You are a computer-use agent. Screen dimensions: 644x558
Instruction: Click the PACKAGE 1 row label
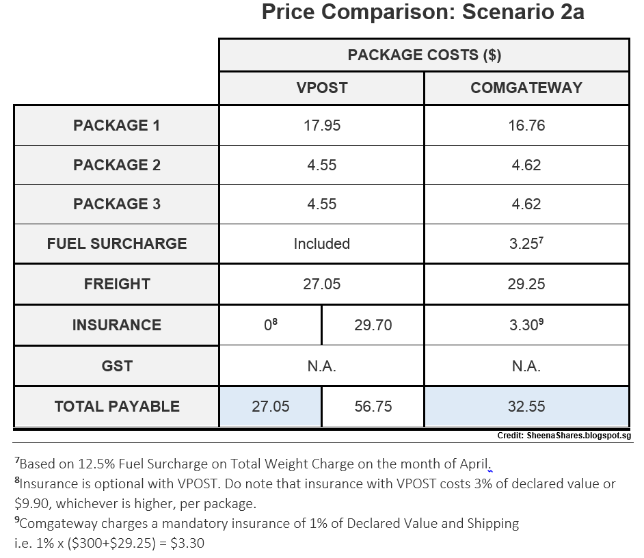pos(117,125)
